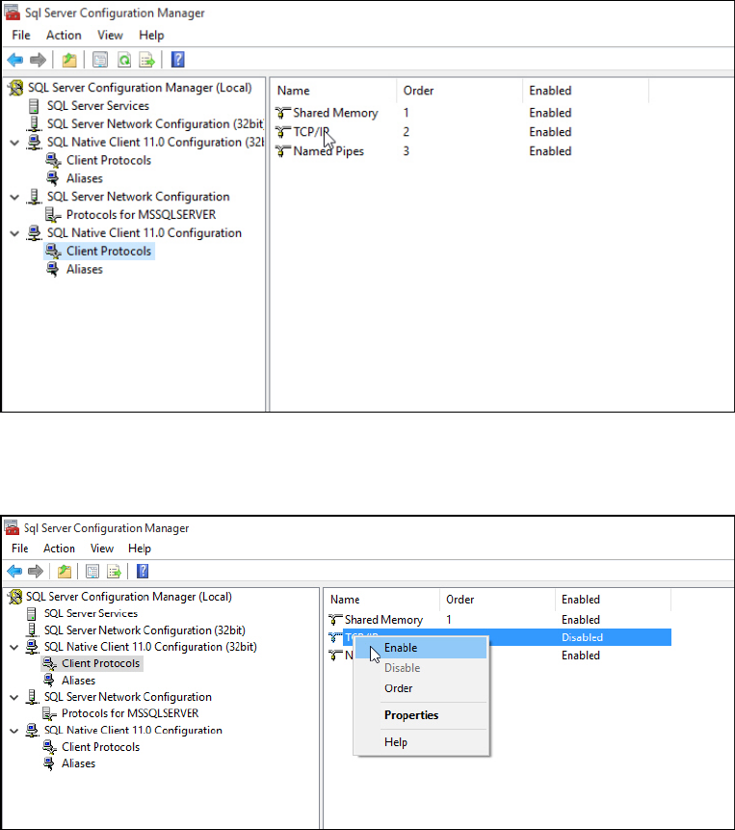Select last Aliases node in bottom window

pyautogui.click(x=78, y=763)
